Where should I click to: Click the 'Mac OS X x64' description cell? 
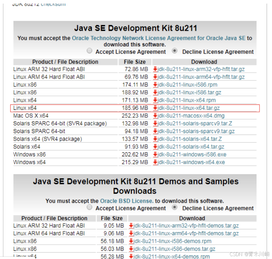coord(31,116)
